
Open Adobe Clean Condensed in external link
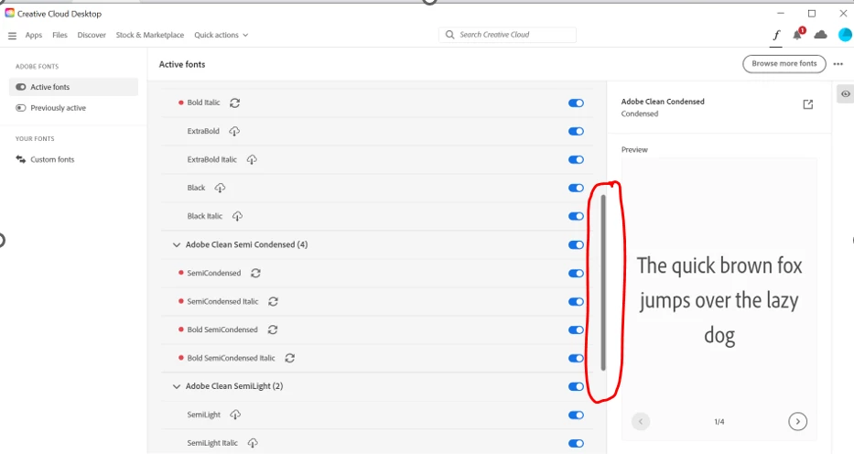coord(808,104)
